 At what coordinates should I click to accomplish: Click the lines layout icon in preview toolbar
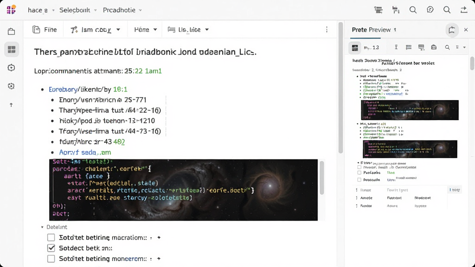tap(409, 47)
